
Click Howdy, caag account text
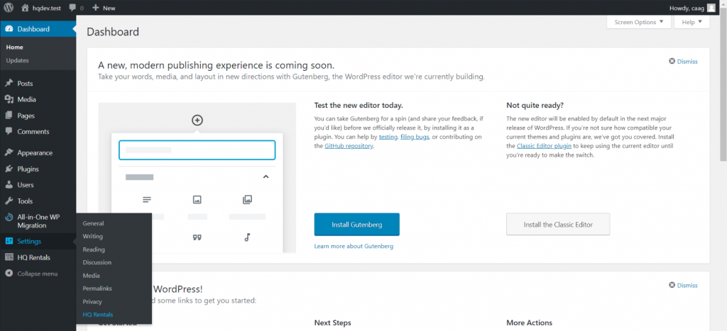click(687, 8)
